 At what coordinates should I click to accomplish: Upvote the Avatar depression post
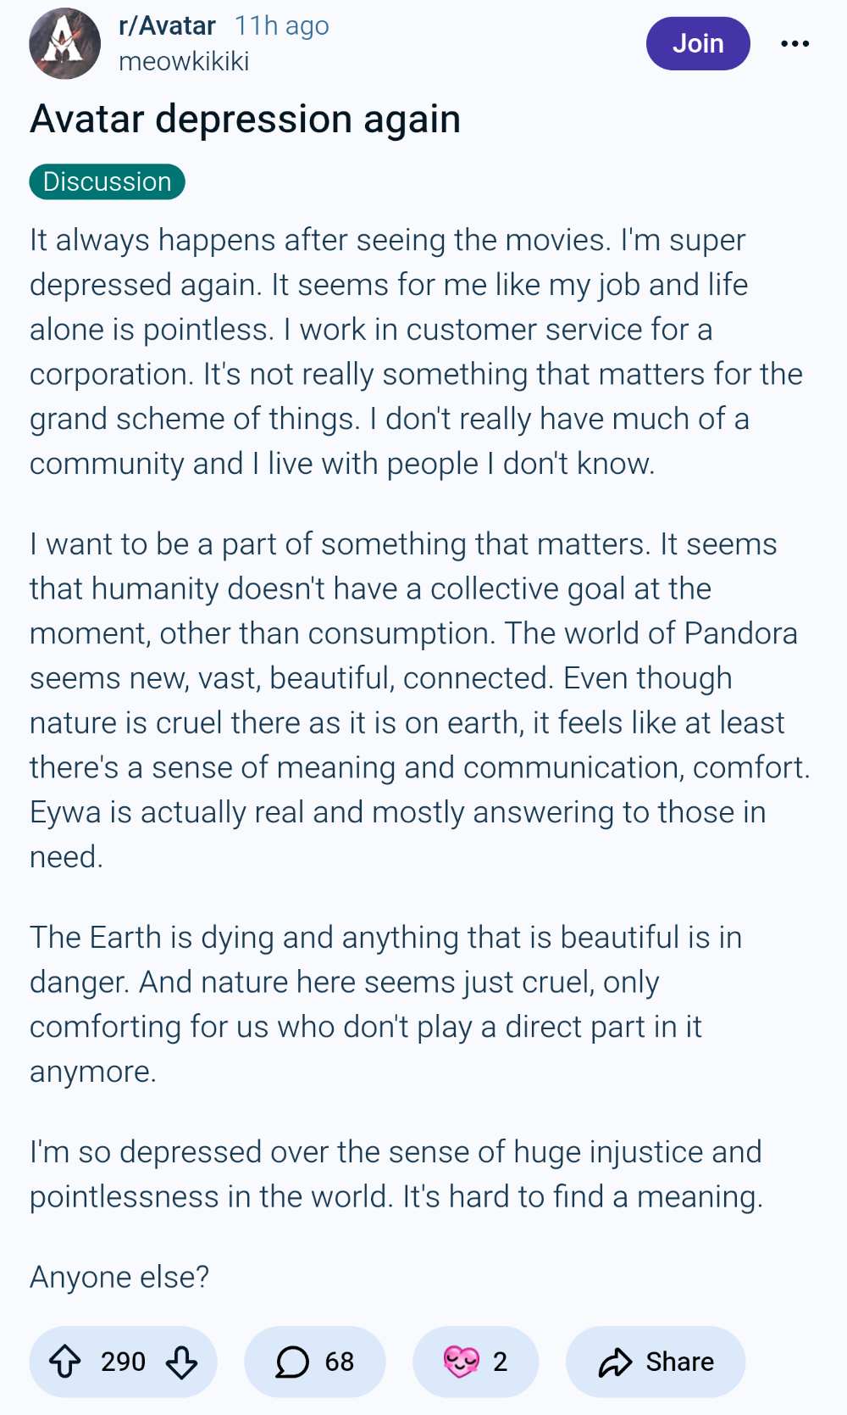point(65,1362)
